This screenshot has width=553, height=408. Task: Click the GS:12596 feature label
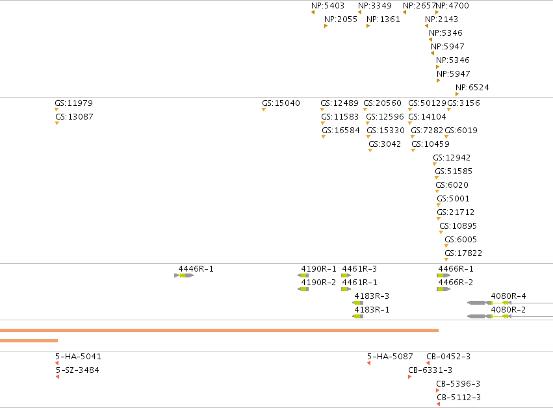pyautogui.click(x=385, y=117)
